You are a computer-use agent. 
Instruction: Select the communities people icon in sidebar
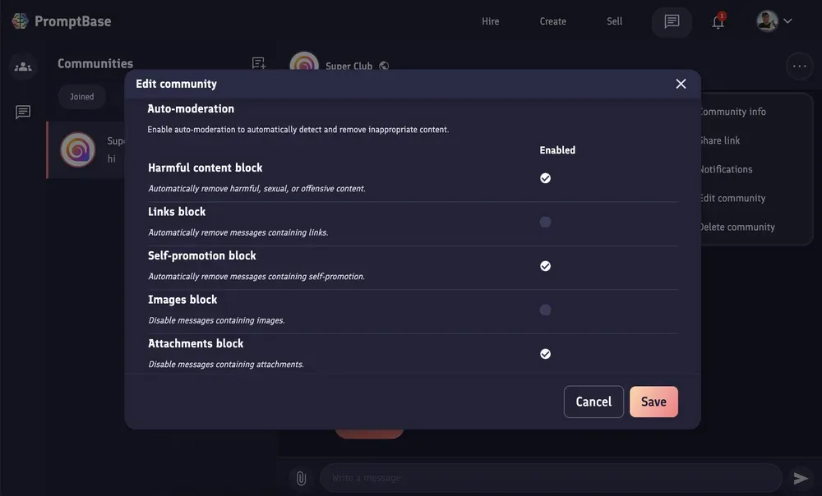(x=23, y=67)
